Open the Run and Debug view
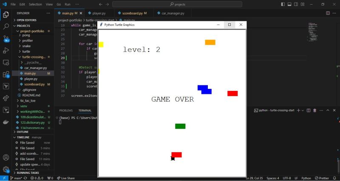This screenshot has width=340, height=181. (x=6, y=51)
